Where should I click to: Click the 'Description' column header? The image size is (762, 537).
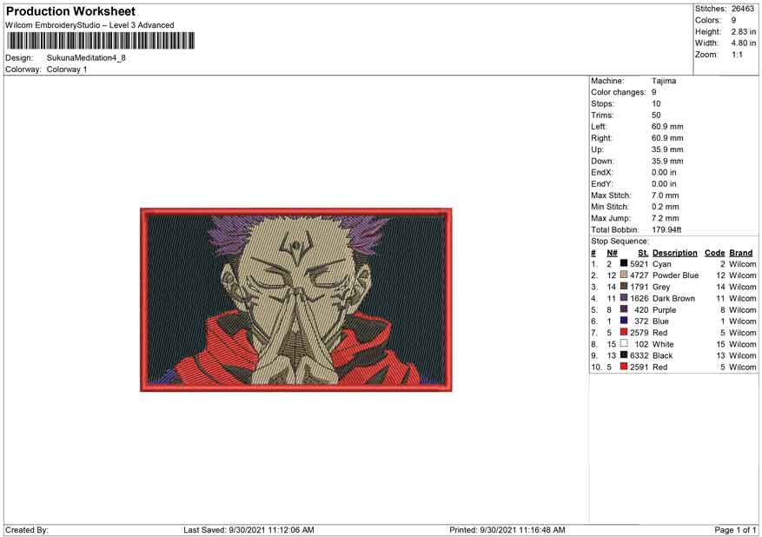click(x=674, y=253)
